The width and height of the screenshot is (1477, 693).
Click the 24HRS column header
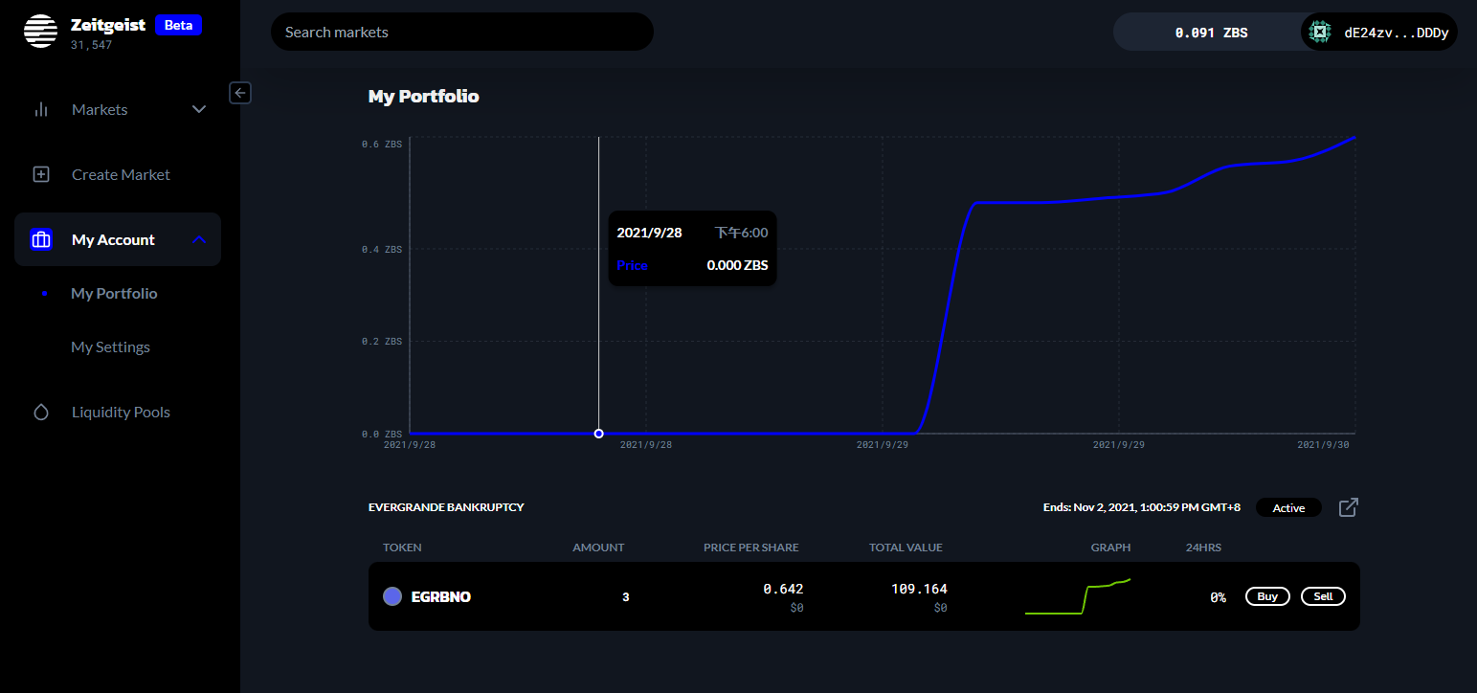1203,548
